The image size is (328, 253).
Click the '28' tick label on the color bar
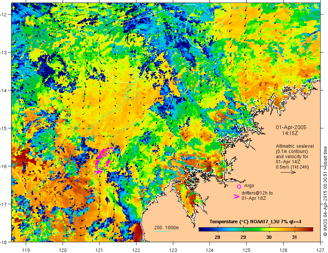(217, 237)
